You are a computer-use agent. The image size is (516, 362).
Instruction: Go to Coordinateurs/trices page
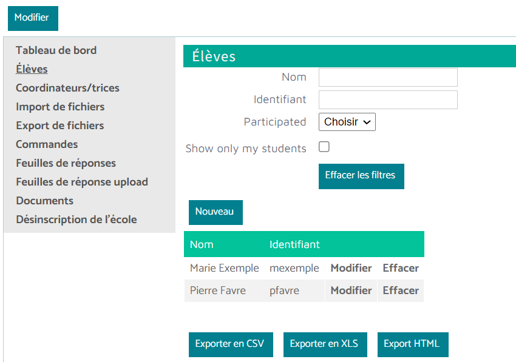click(67, 88)
